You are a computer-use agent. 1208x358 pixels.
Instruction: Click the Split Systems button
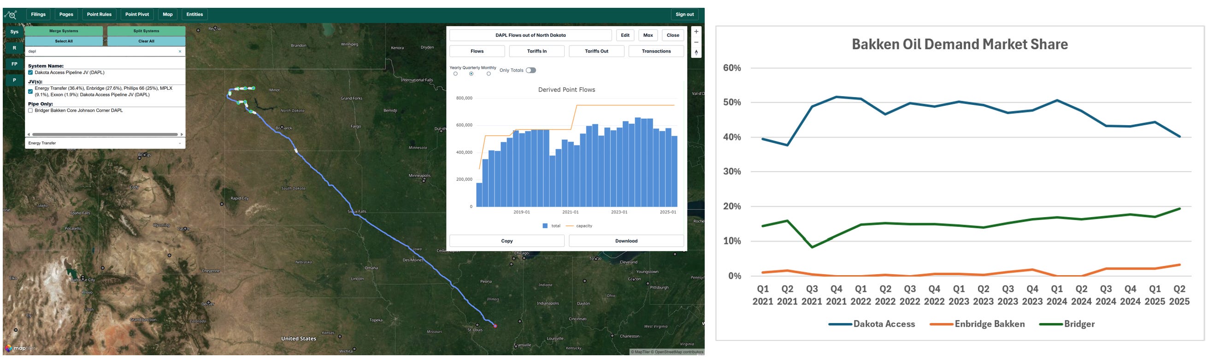coord(146,31)
